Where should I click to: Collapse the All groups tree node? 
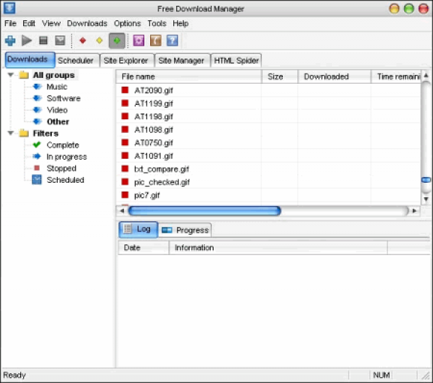coord(11,75)
